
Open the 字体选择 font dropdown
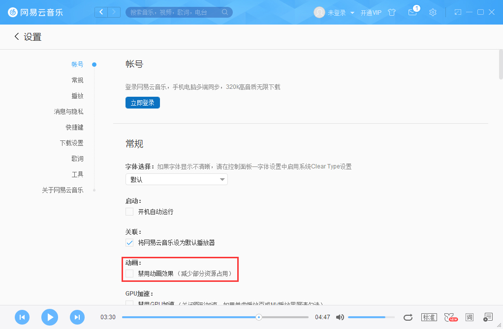tap(176, 179)
